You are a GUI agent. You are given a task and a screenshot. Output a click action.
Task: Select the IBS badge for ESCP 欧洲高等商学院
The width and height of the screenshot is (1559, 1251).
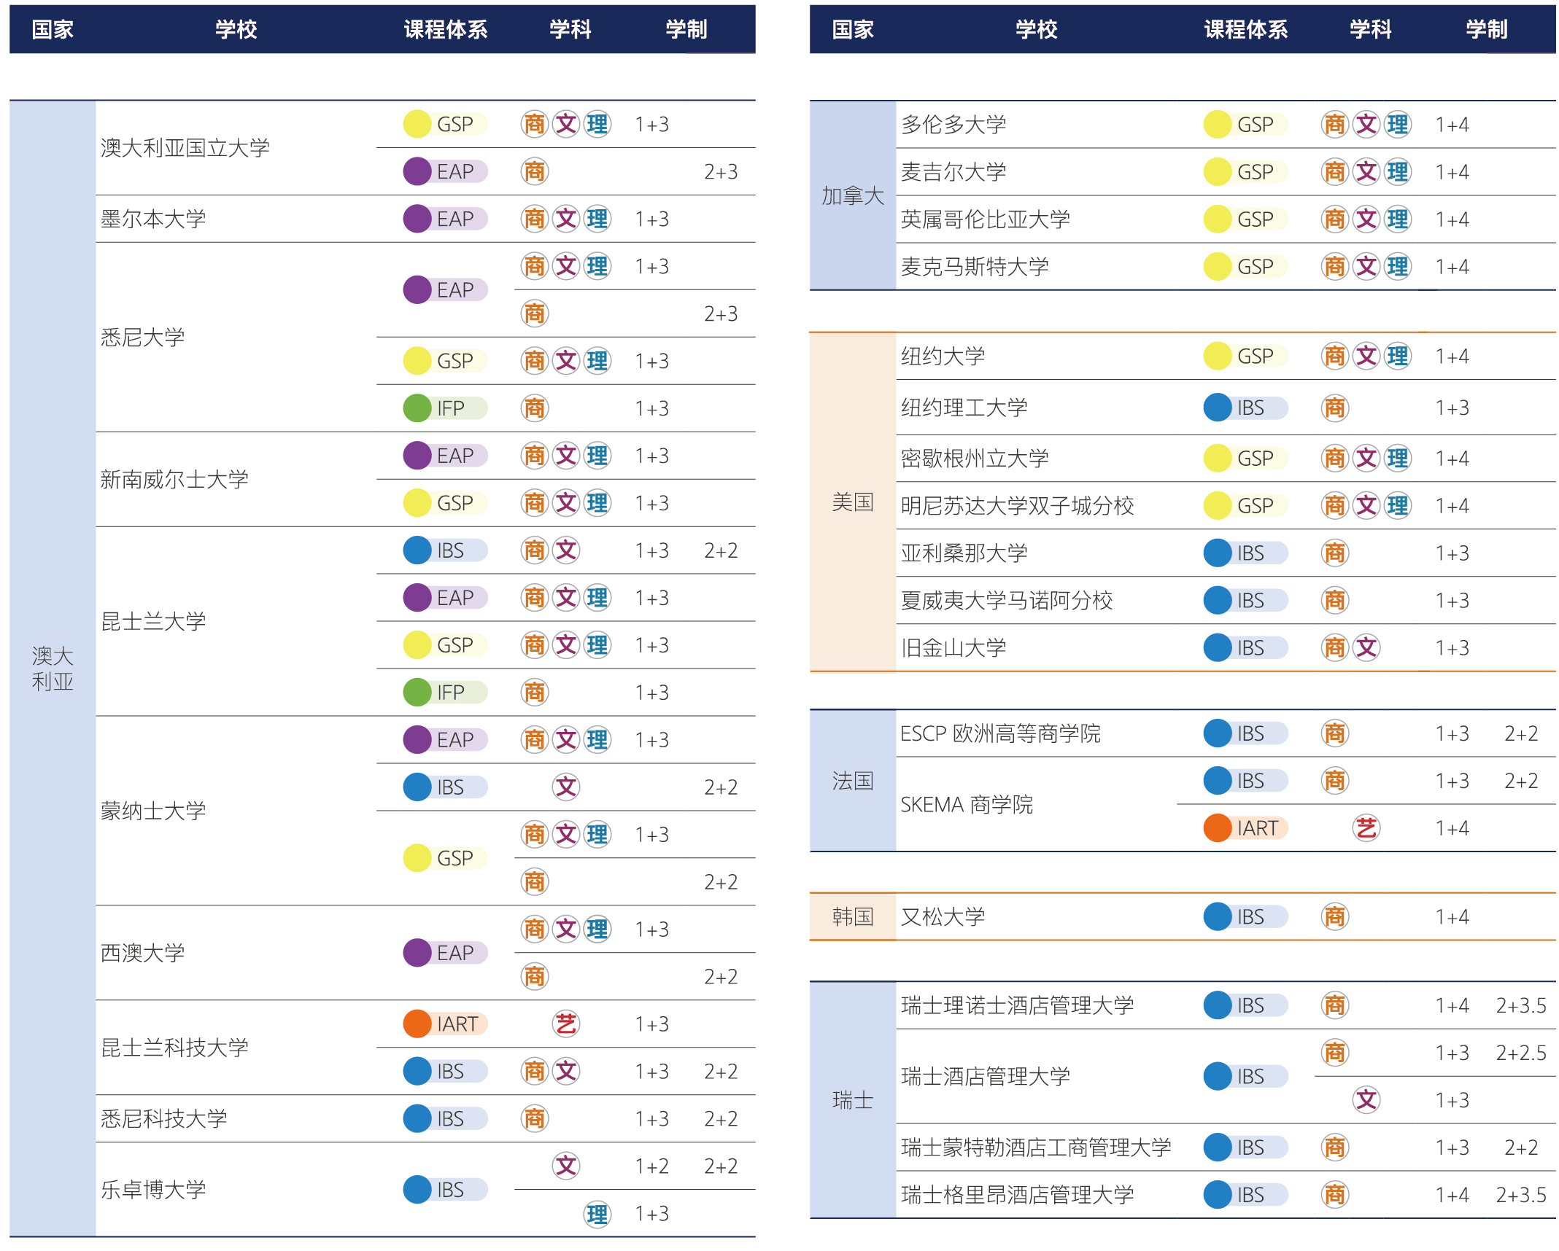(1245, 733)
